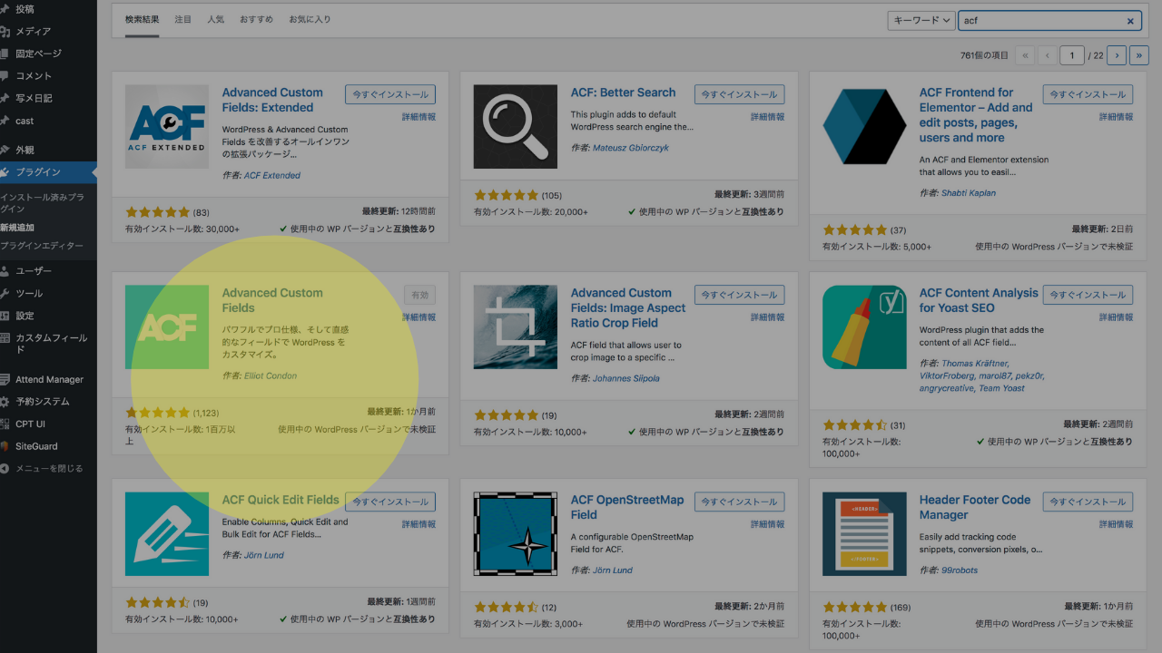This screenshot has height=653, width=1162.
Task: Open author link Johannes Siipola
Action: (x=626, y=378)
